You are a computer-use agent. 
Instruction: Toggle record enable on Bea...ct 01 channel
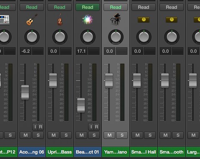click(97, 127)
